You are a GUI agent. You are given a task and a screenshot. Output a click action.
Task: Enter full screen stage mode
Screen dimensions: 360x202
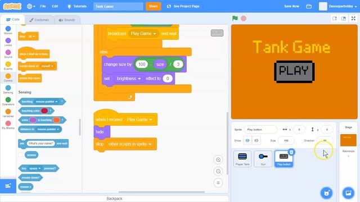353,19
